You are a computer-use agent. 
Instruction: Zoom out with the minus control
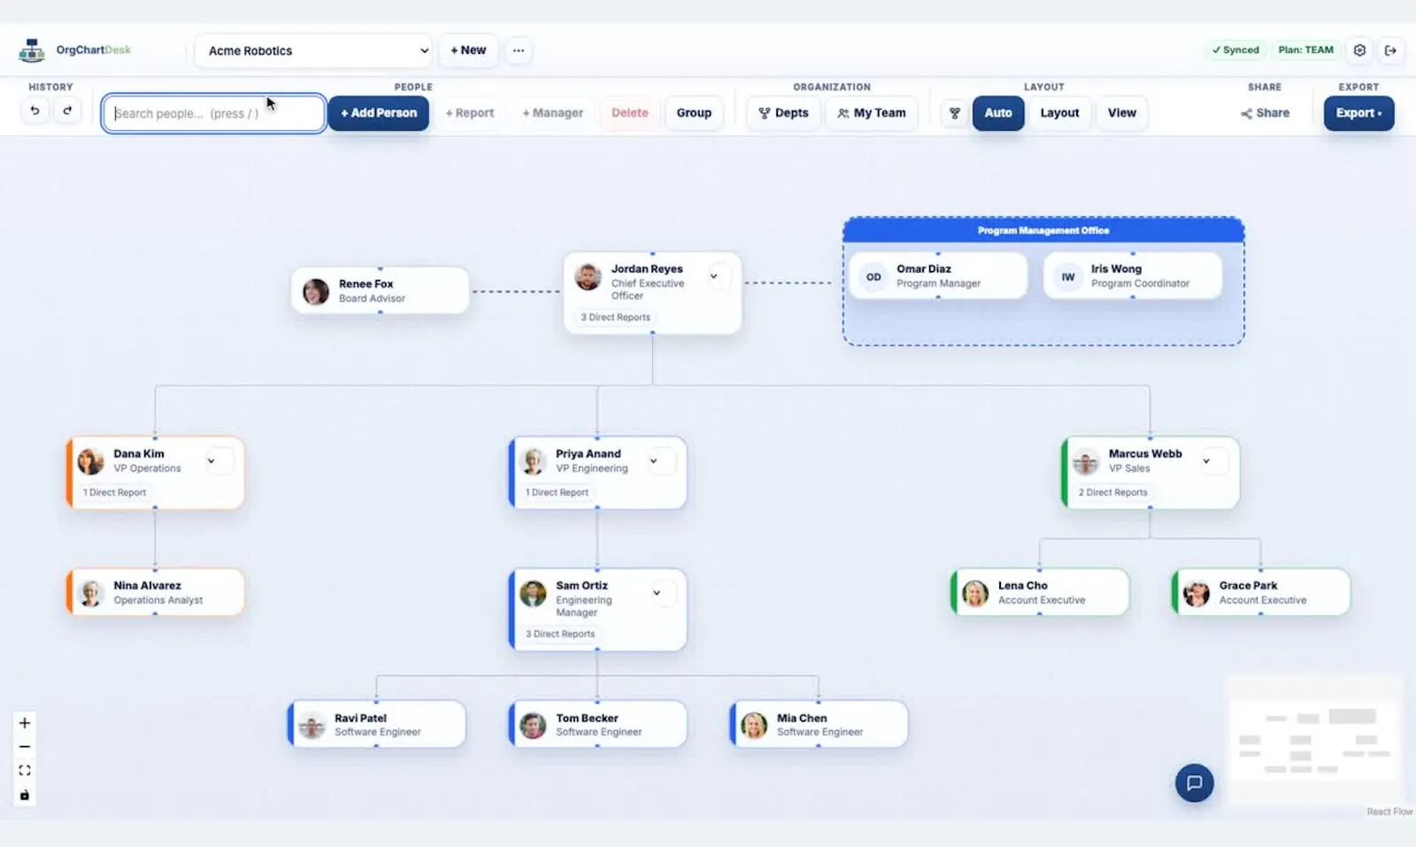(25, 747)
